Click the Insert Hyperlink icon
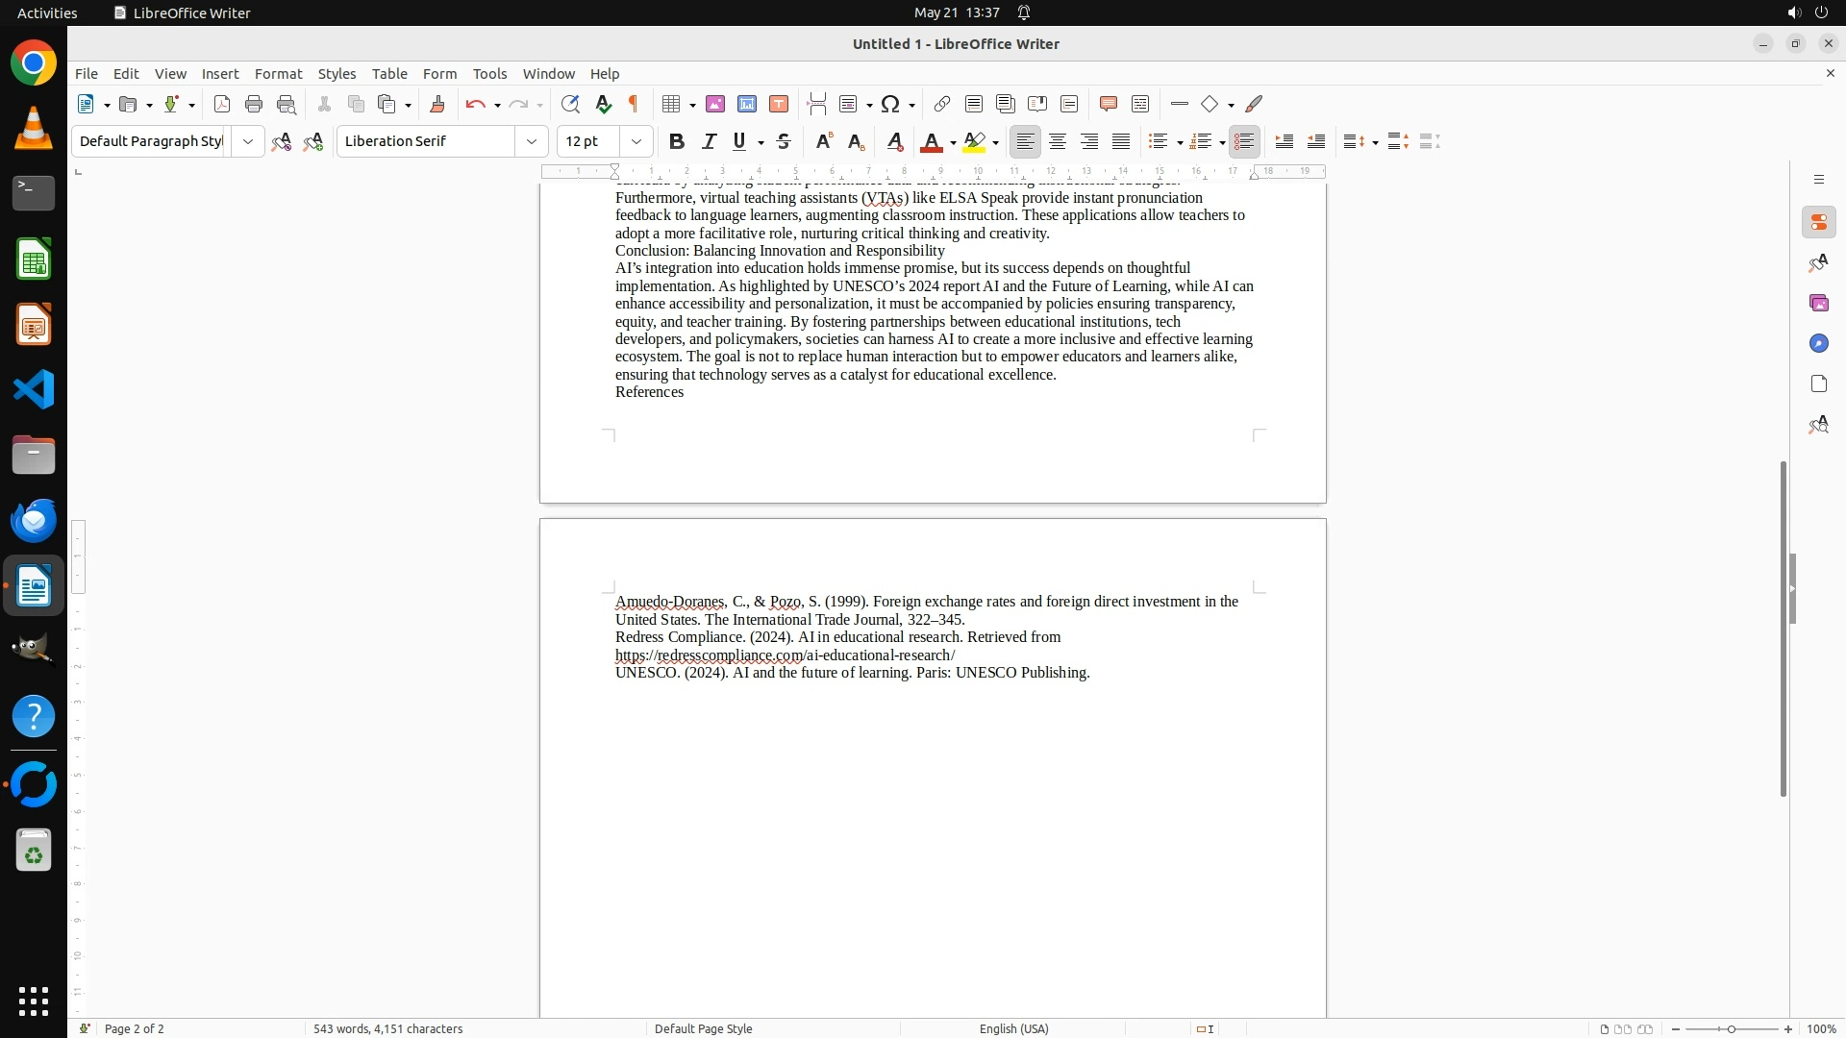This screenshot has width=1846, height=1038. tap(942, 104)
